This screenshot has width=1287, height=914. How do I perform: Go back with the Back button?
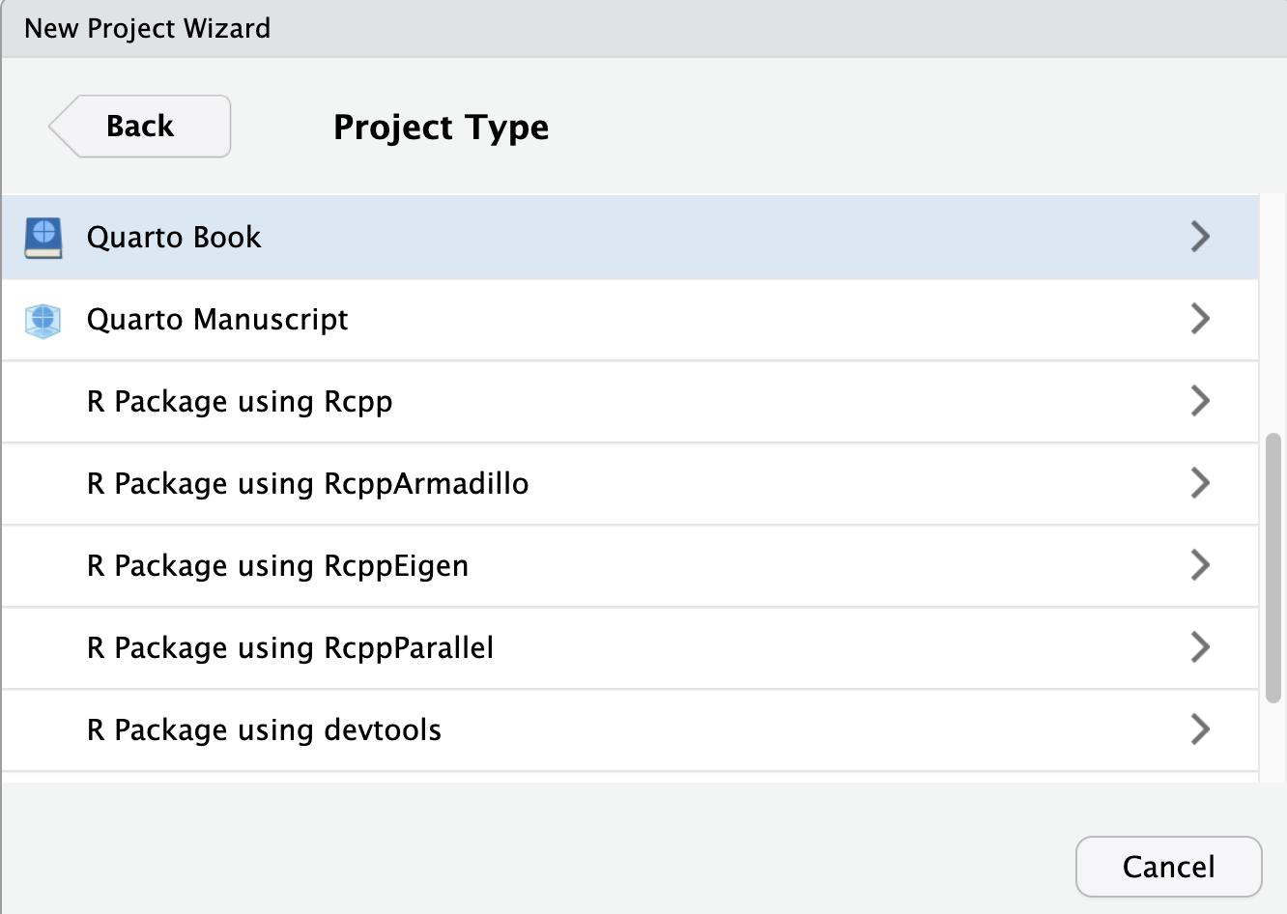click(141, 127)
